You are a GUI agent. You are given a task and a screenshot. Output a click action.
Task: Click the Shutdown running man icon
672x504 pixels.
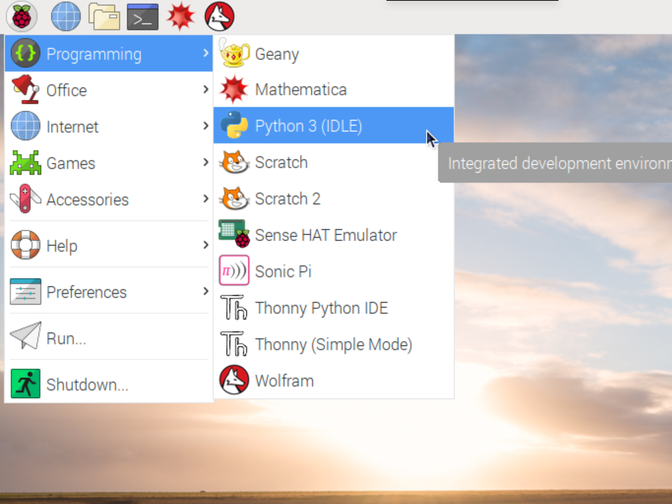pos(26,383)
